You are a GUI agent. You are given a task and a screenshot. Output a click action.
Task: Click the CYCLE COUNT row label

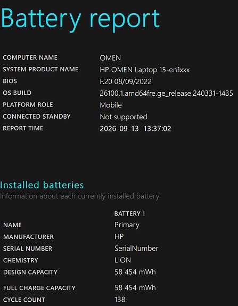(x=24, y=300)
